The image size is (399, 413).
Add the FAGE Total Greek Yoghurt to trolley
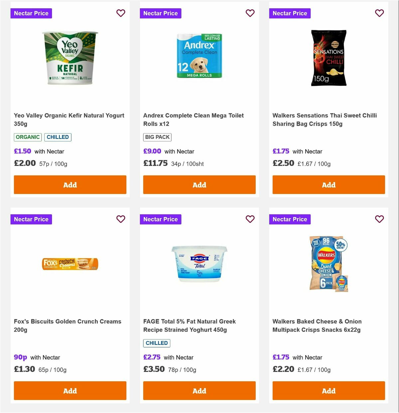199,391
